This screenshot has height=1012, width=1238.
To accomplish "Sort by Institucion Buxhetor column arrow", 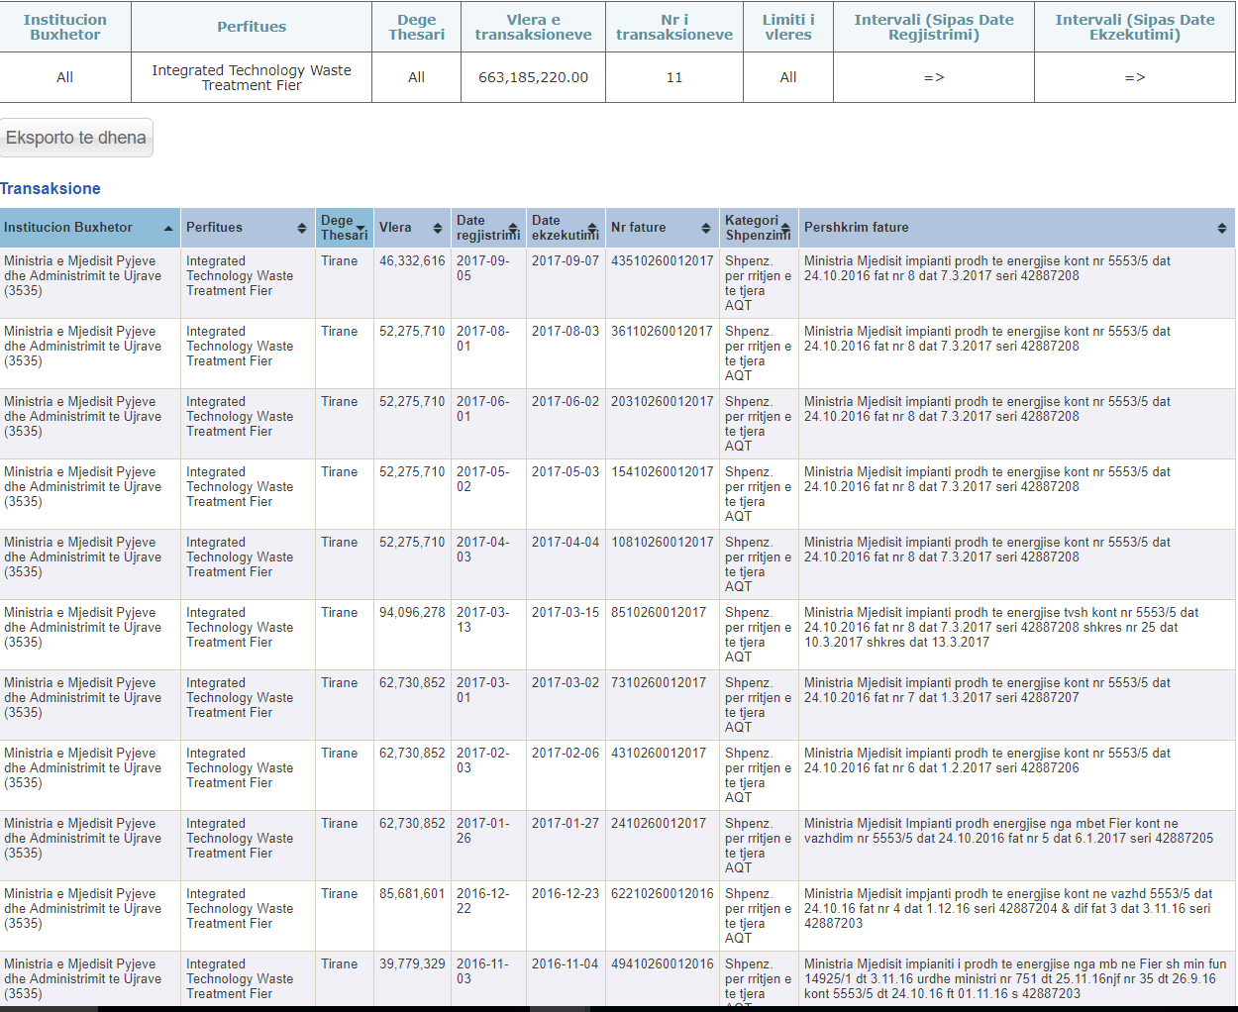I will tap(168, 228).
